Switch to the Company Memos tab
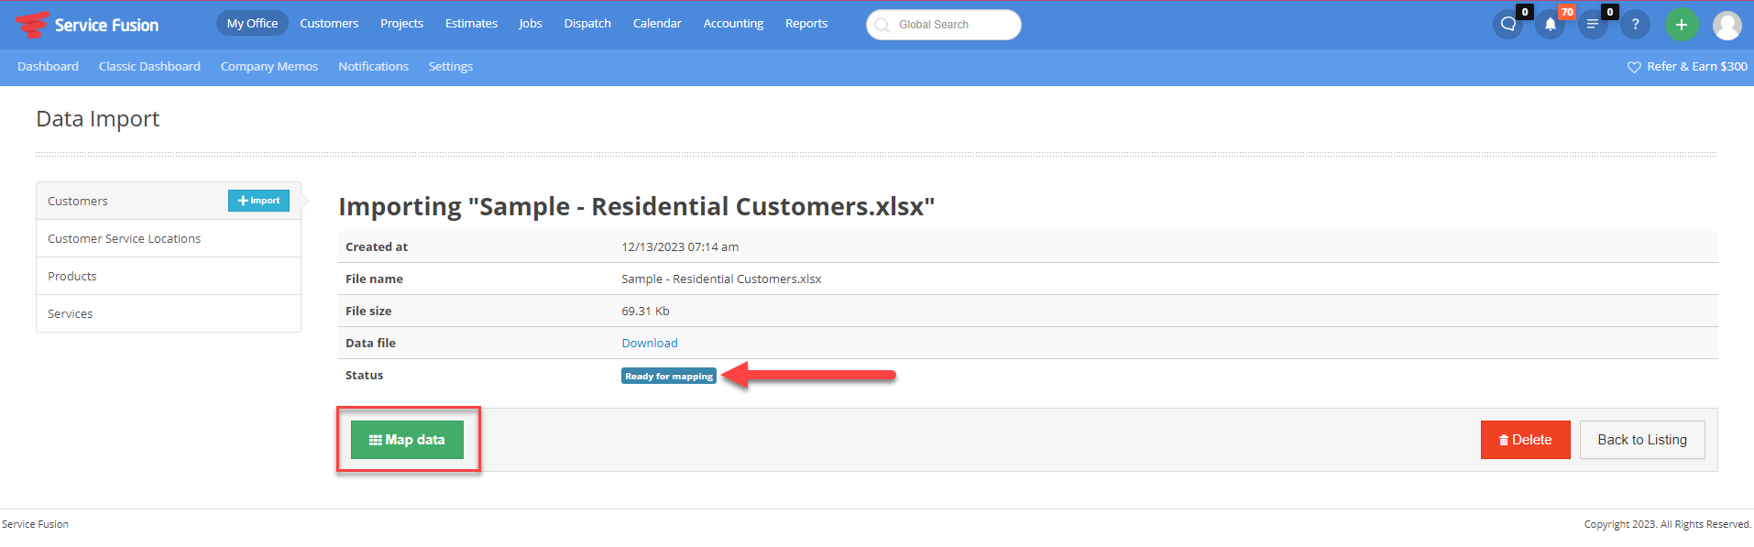The width and height of the screenshot is (1754, 547). pos(269,67)
